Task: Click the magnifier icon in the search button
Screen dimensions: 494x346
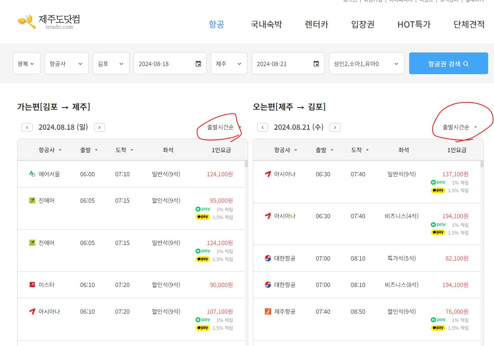Action: [466, 64]
